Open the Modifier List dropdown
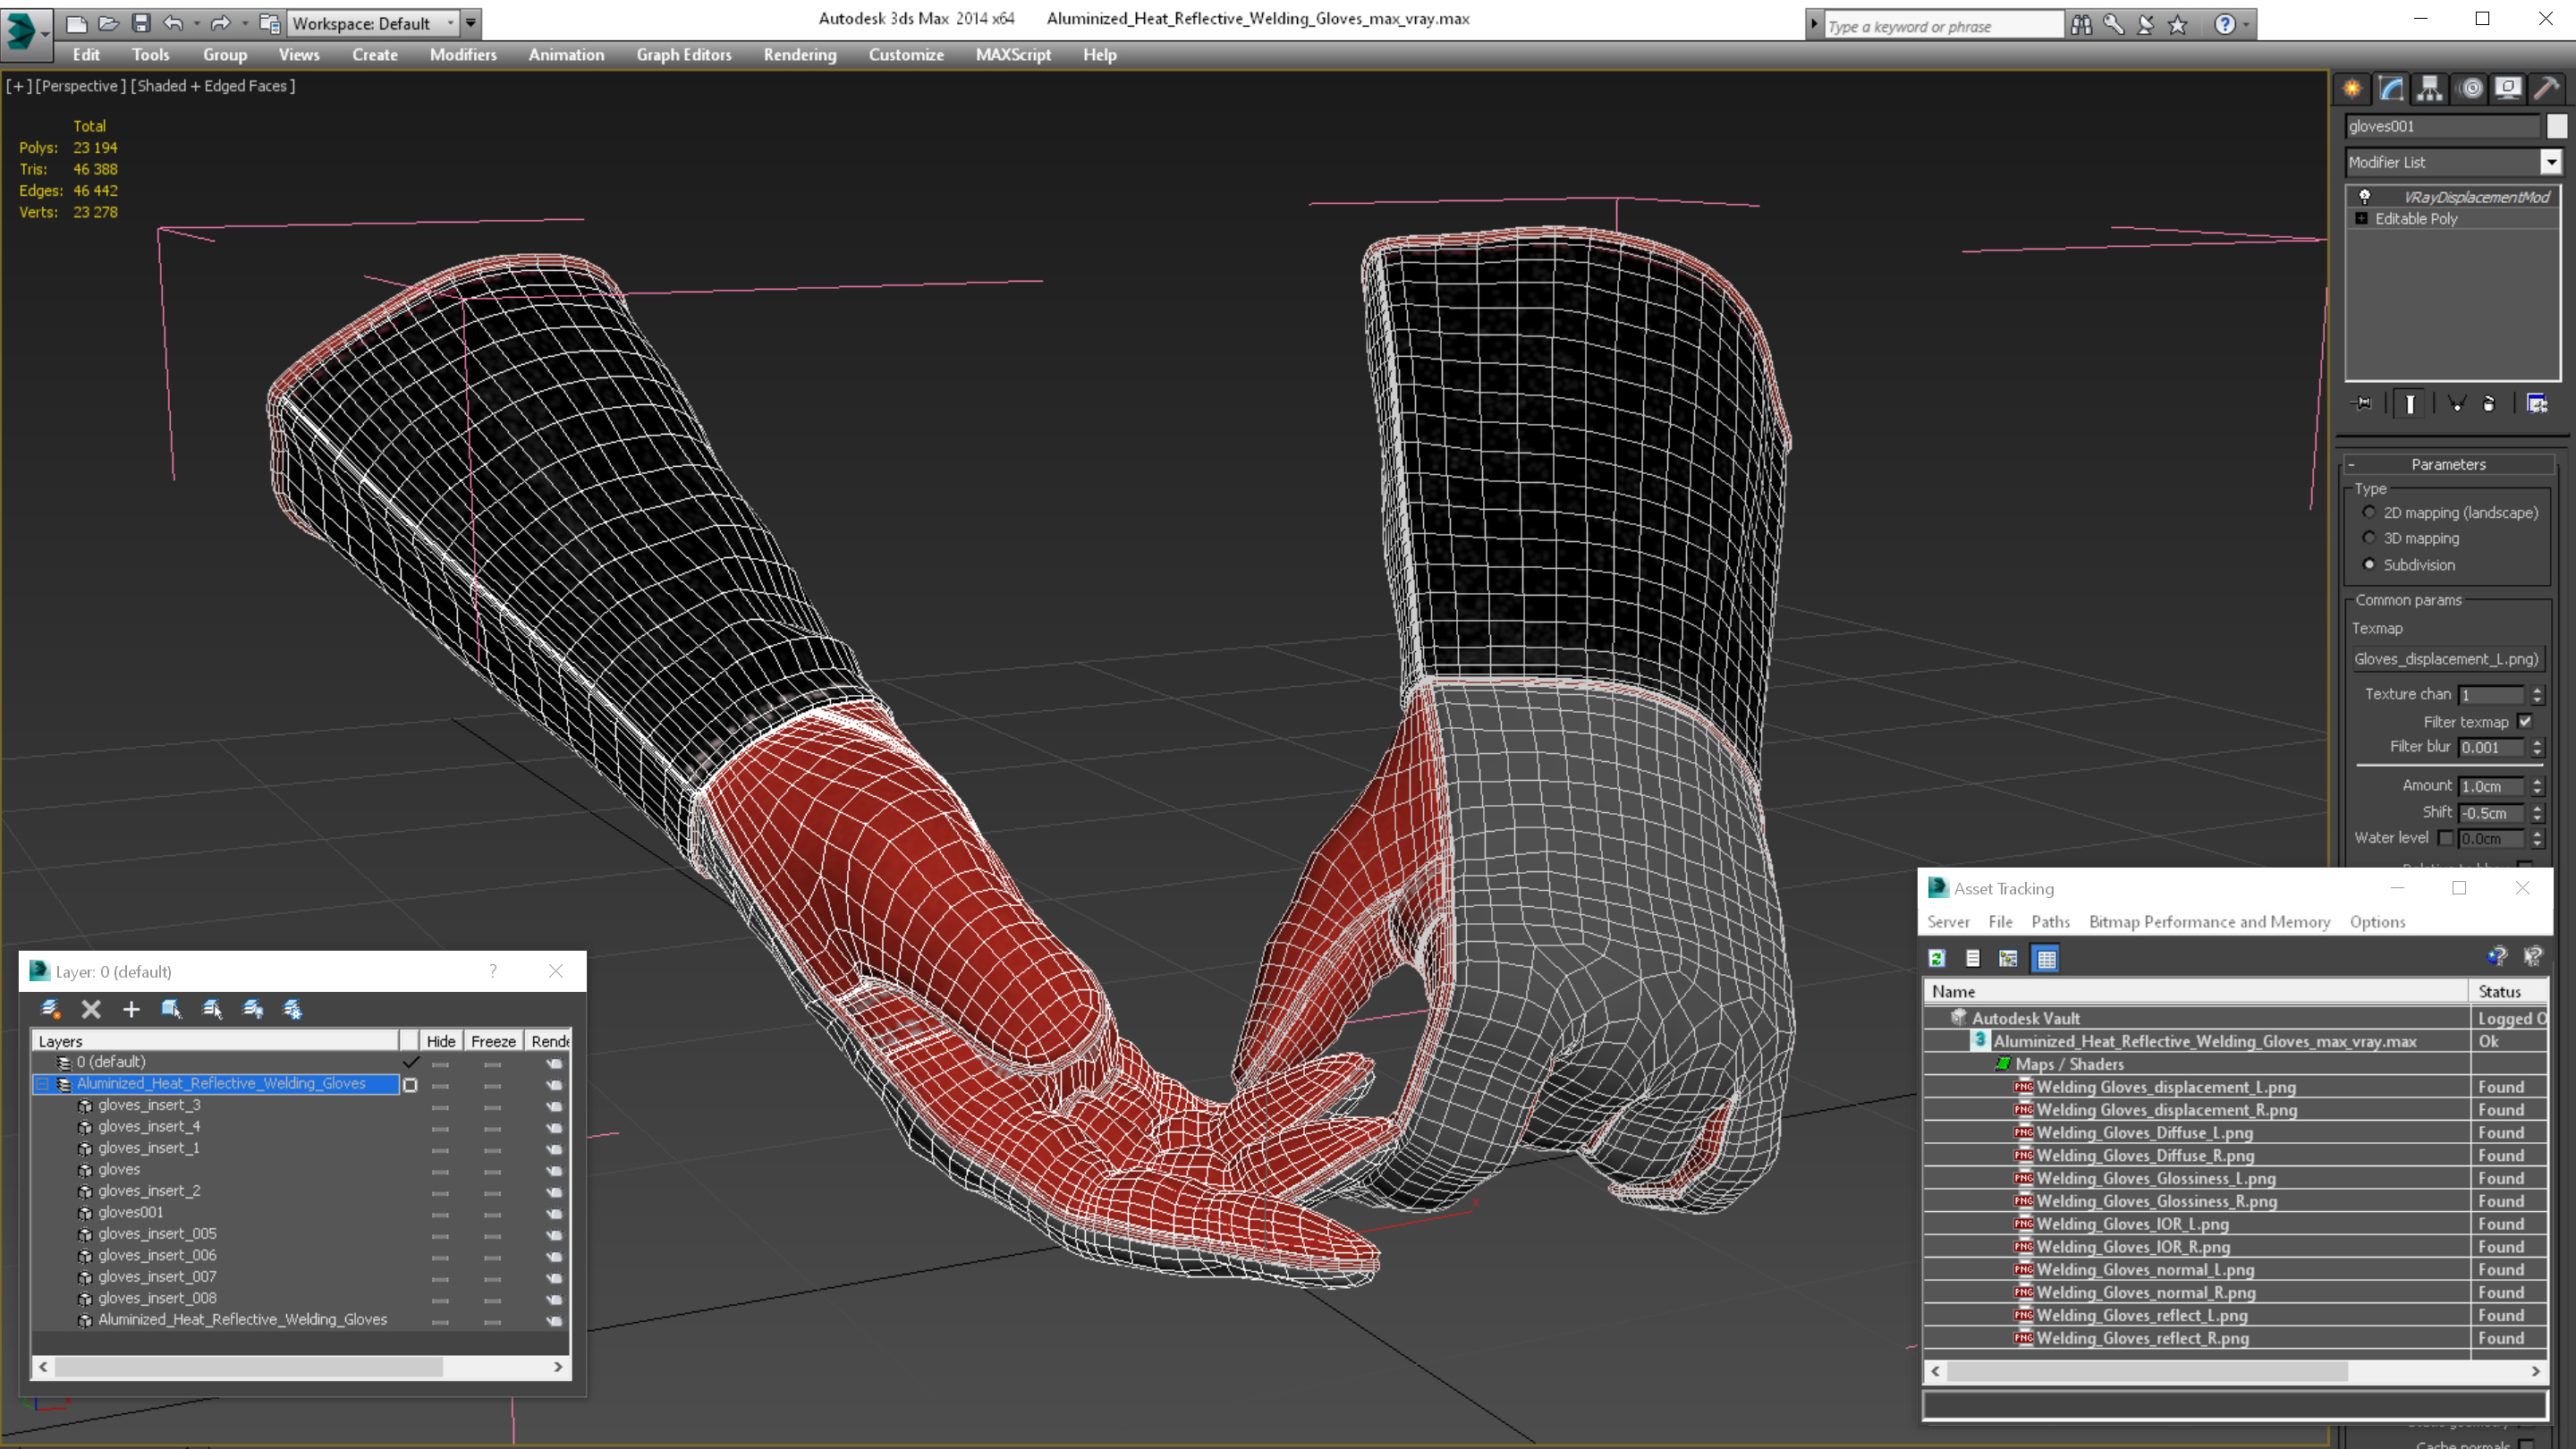Screen dimensions: 2576x1449 pos(2550,161)
